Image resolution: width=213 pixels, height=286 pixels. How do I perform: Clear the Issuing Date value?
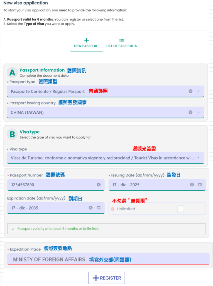tap(192, 185)
